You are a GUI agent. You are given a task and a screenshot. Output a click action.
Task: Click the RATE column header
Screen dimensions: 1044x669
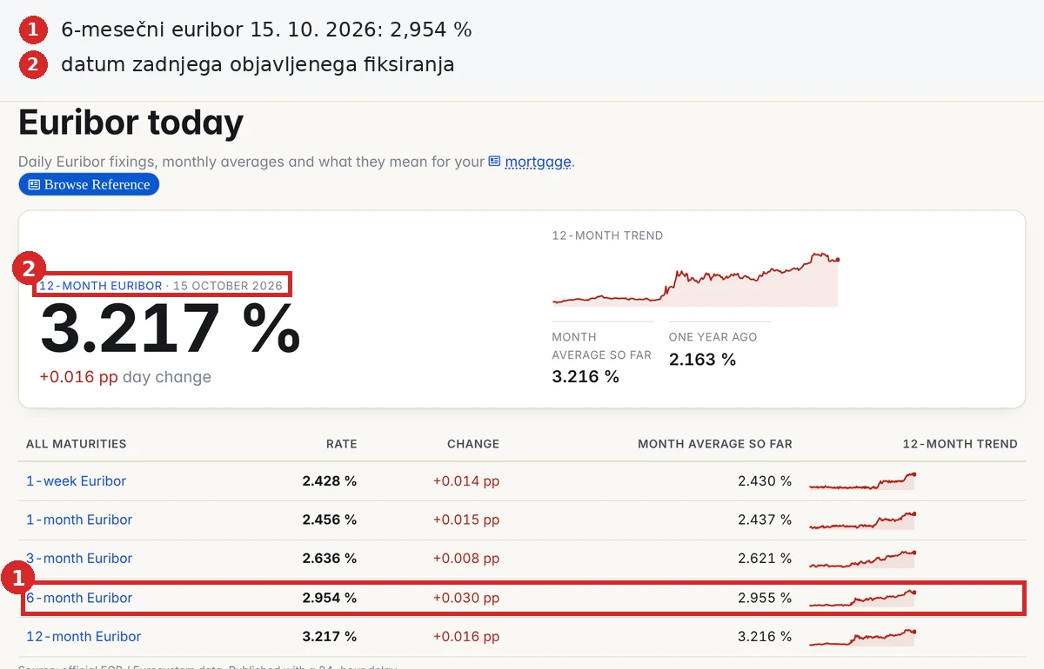pyautogui.click(x=342, y=444)
